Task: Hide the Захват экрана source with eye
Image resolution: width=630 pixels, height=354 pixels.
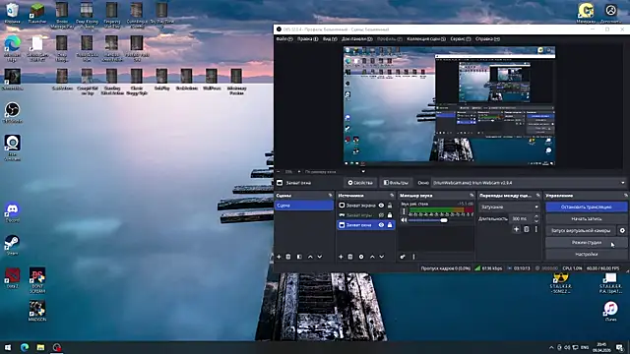Action: 381,206
